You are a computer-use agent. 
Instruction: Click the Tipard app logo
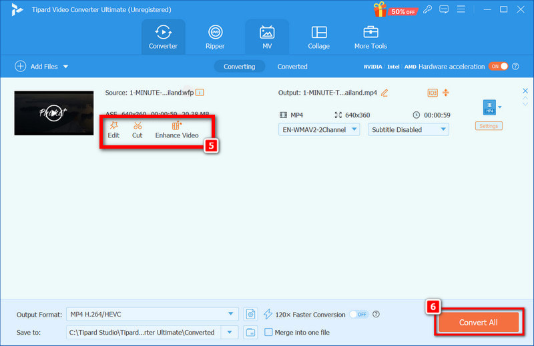(16, 9)
